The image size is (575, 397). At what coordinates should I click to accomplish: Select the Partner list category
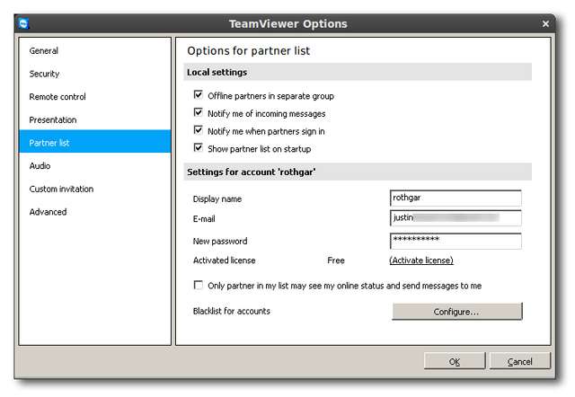[x=49, y=143]
